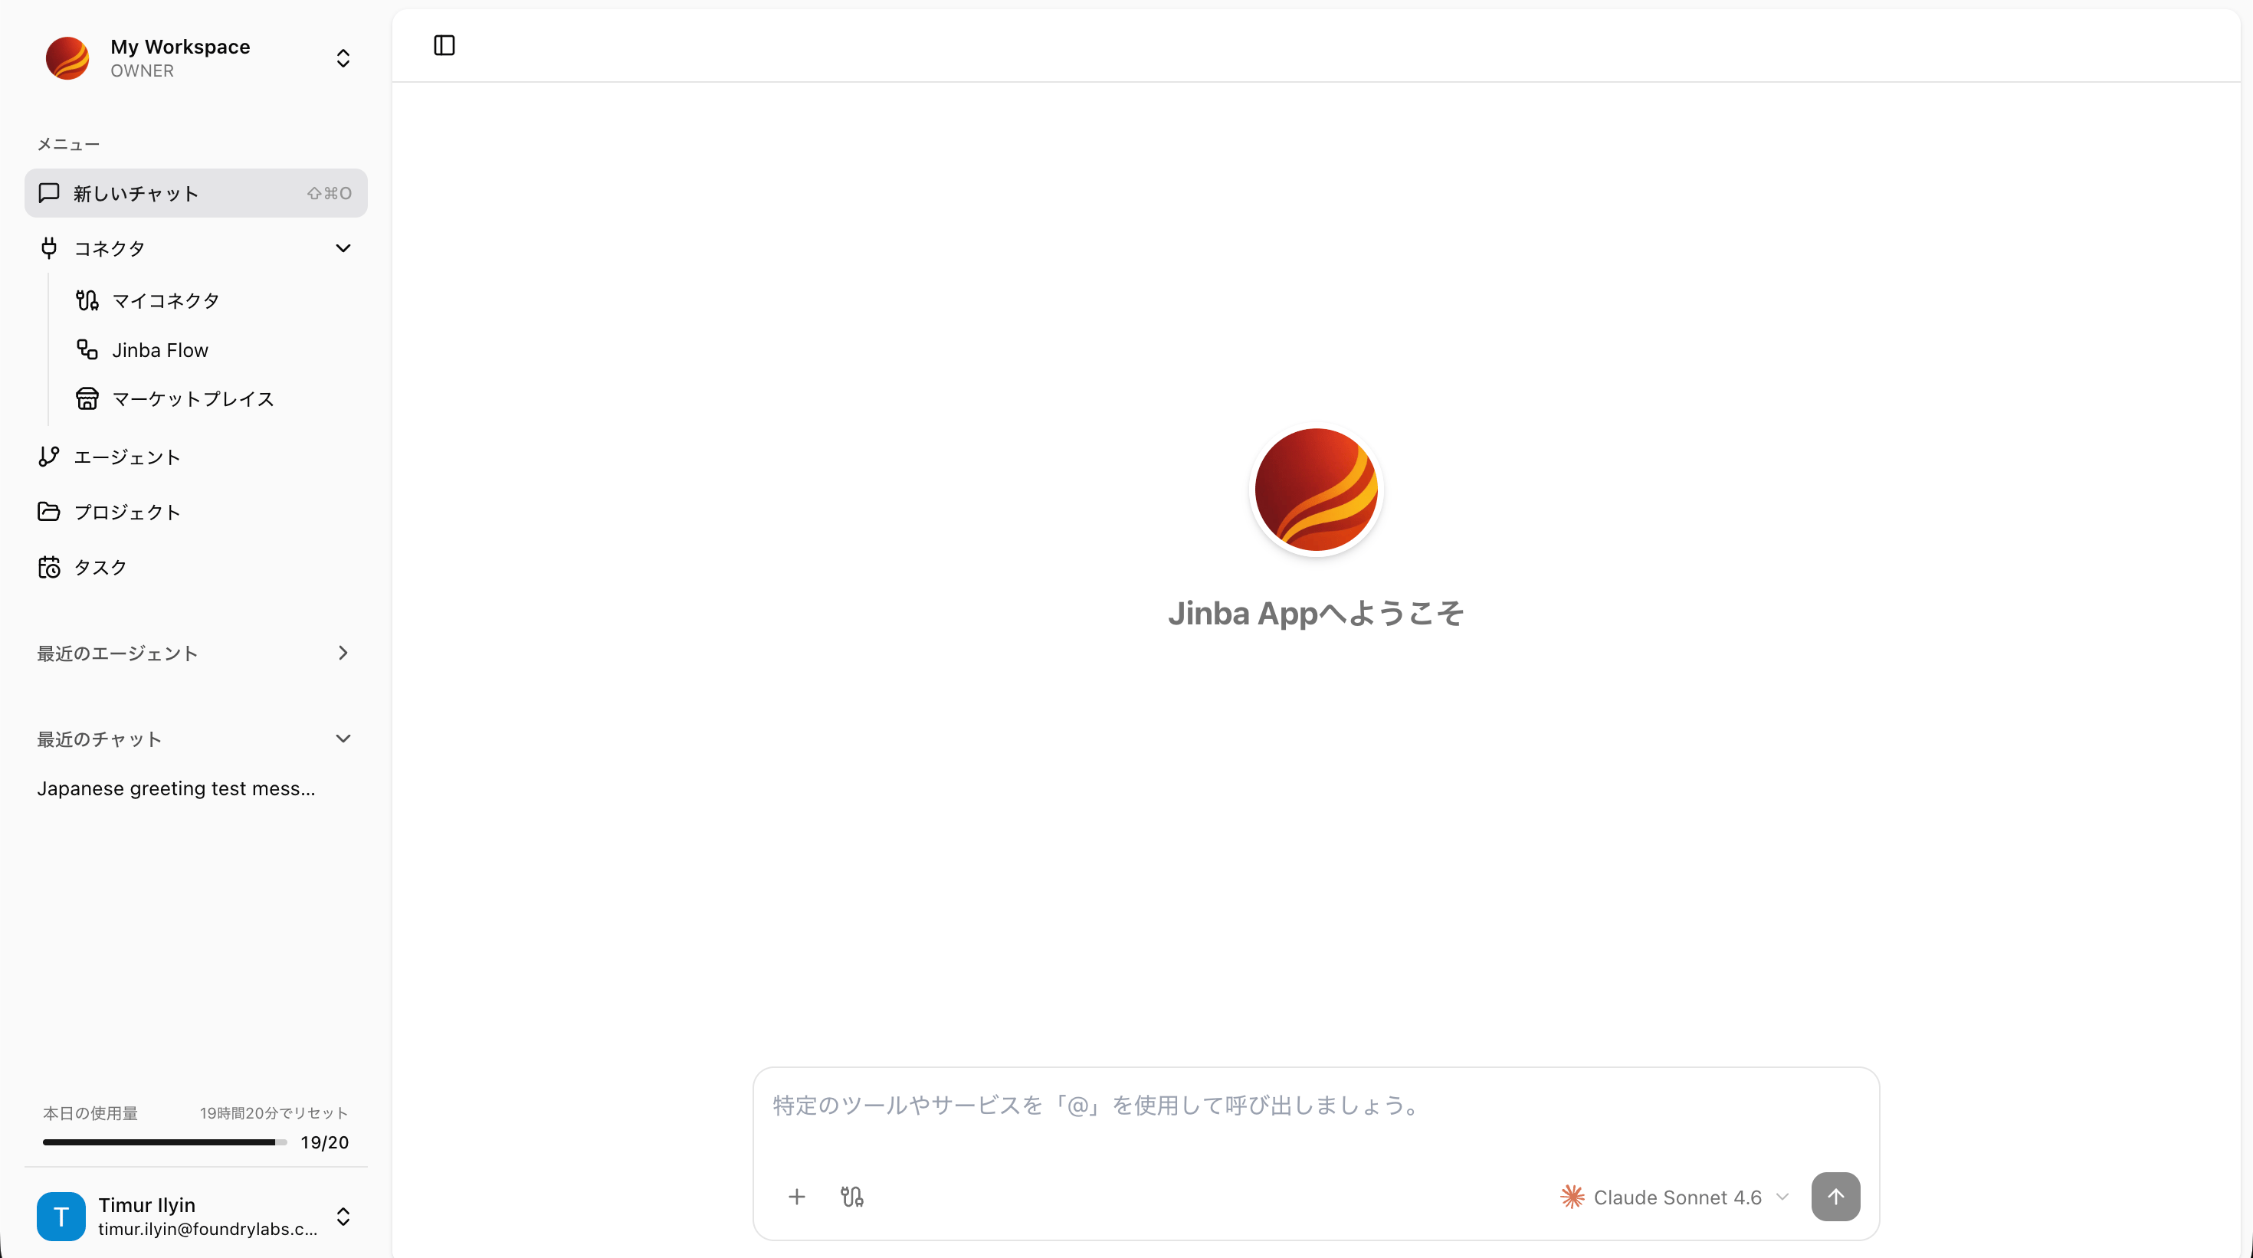Click the timur.ilyin email address text
Screen dimensions: 2253x1258
coord(207,1229)
